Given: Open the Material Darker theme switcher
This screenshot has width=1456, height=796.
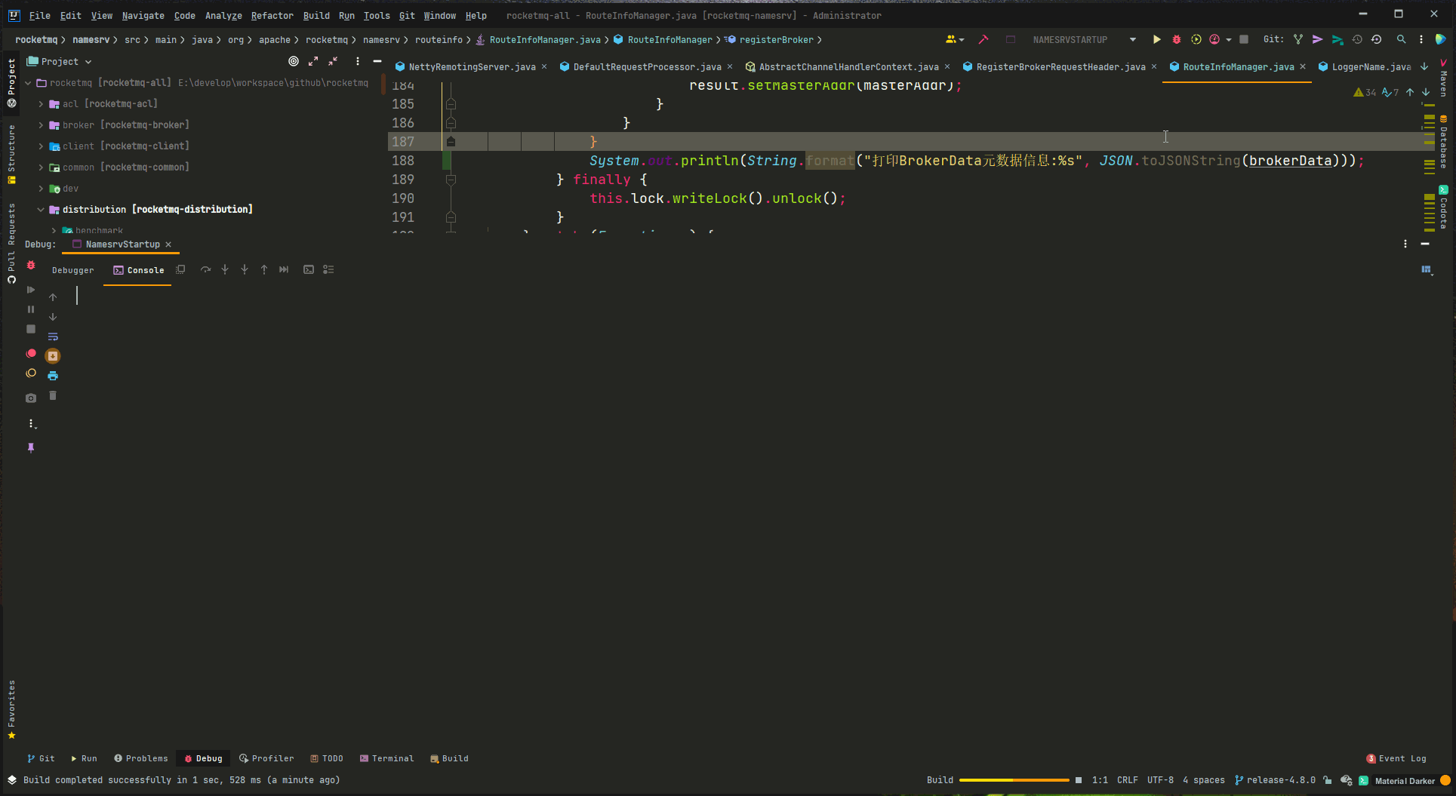Looking at the screenshot, I should point(1404,781).
